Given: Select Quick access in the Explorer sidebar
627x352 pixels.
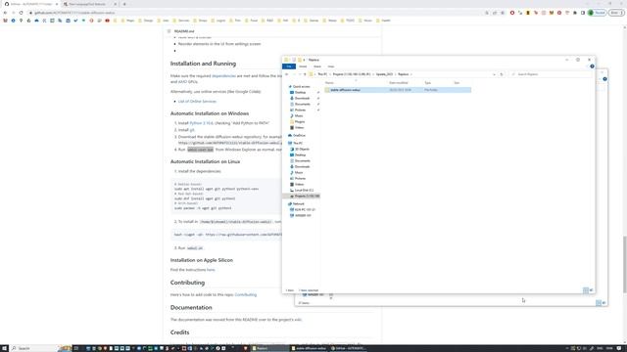Looking at the screenshot, I should pos(301,87).
